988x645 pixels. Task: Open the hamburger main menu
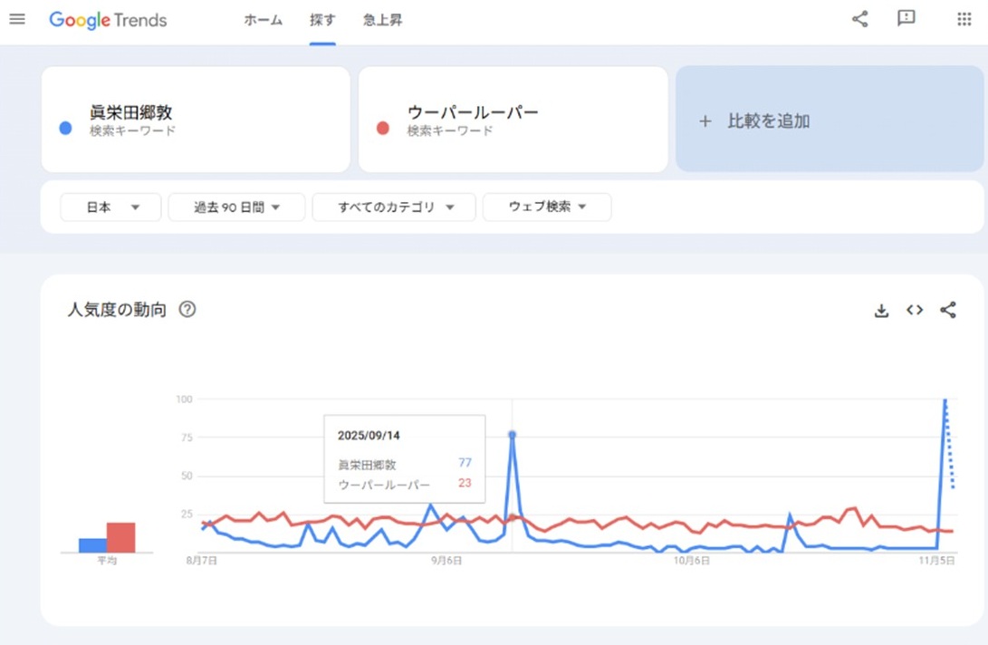coord(17,19)
